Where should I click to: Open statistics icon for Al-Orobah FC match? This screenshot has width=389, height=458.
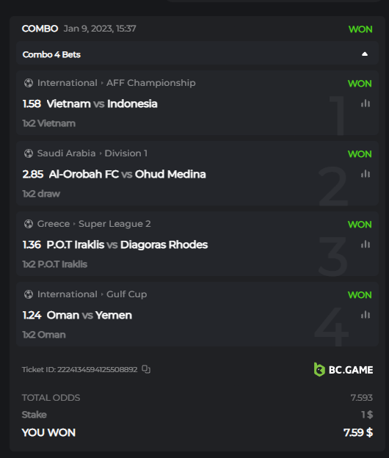coord(366,174)
